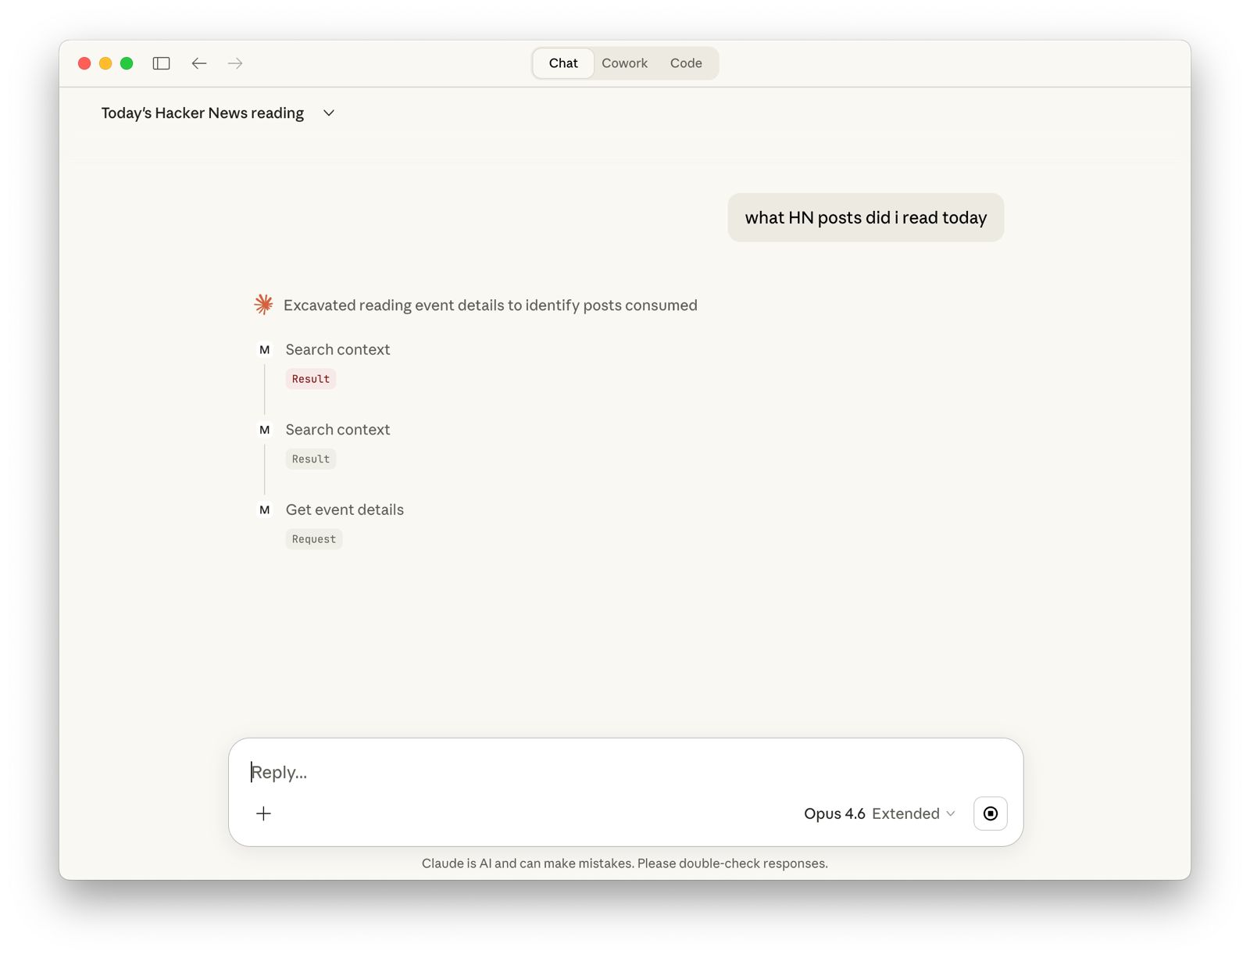Screen dimensions: 1250x958
Task: Click the M icon beside second Search context
Action: coord(265,430)
